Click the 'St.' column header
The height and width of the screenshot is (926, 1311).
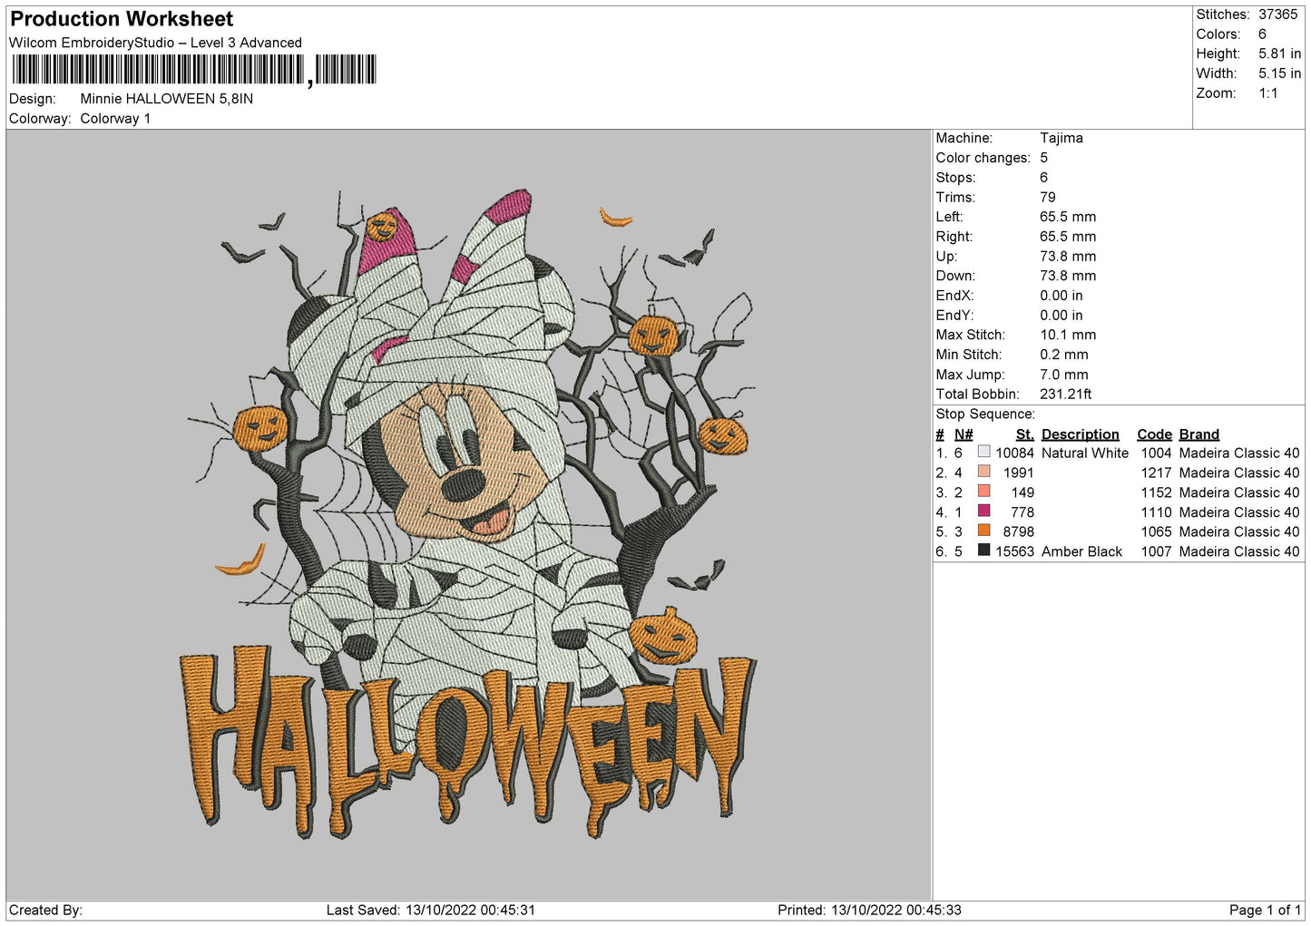[x=1025, y=434]
